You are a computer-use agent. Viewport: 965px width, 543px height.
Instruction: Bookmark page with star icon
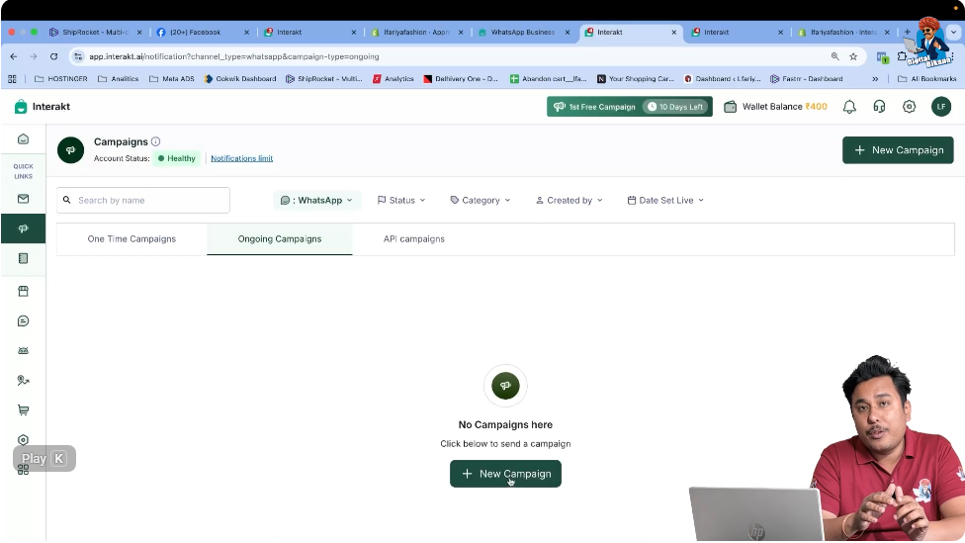pos(853,56)
